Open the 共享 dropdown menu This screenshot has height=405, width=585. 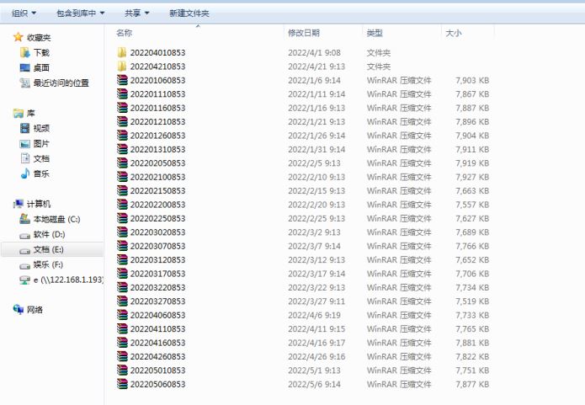pos(136,13)
